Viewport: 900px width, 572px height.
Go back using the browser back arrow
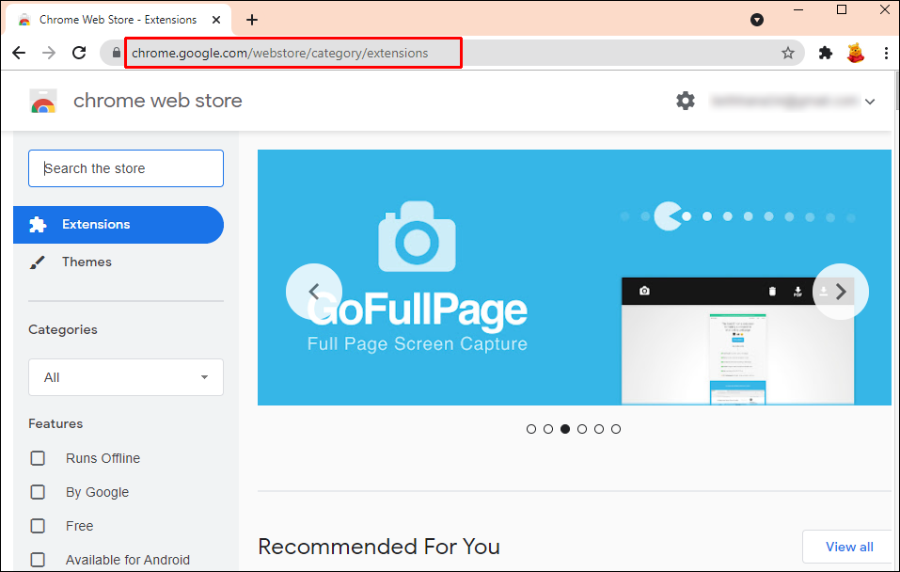tap(19, 53)
